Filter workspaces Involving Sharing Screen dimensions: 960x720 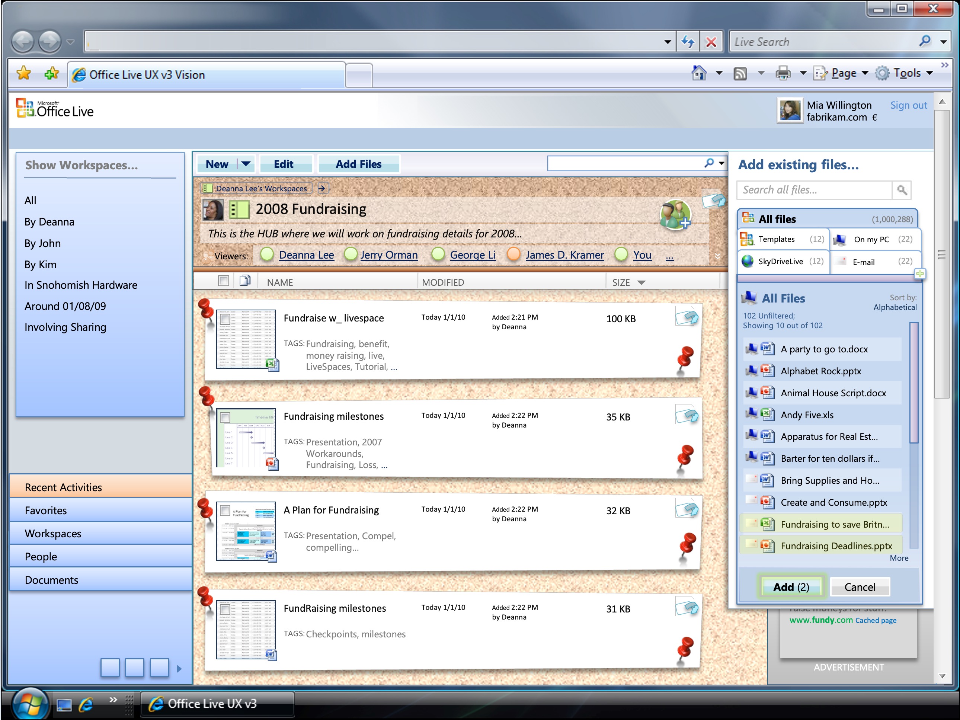(65, 327)
